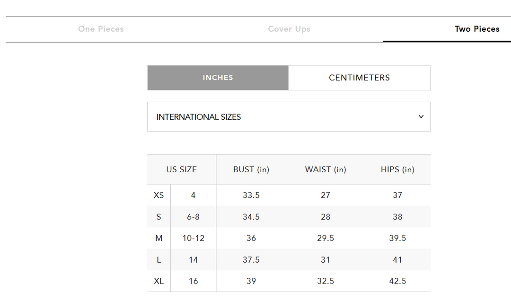Select the XL size label
511x301 pixels.
(159, 281)
